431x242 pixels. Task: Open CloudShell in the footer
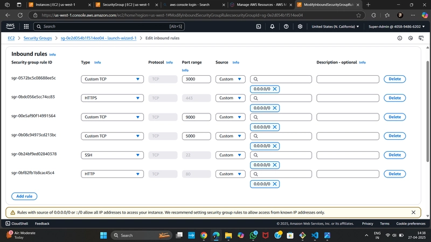coord(17,224)
